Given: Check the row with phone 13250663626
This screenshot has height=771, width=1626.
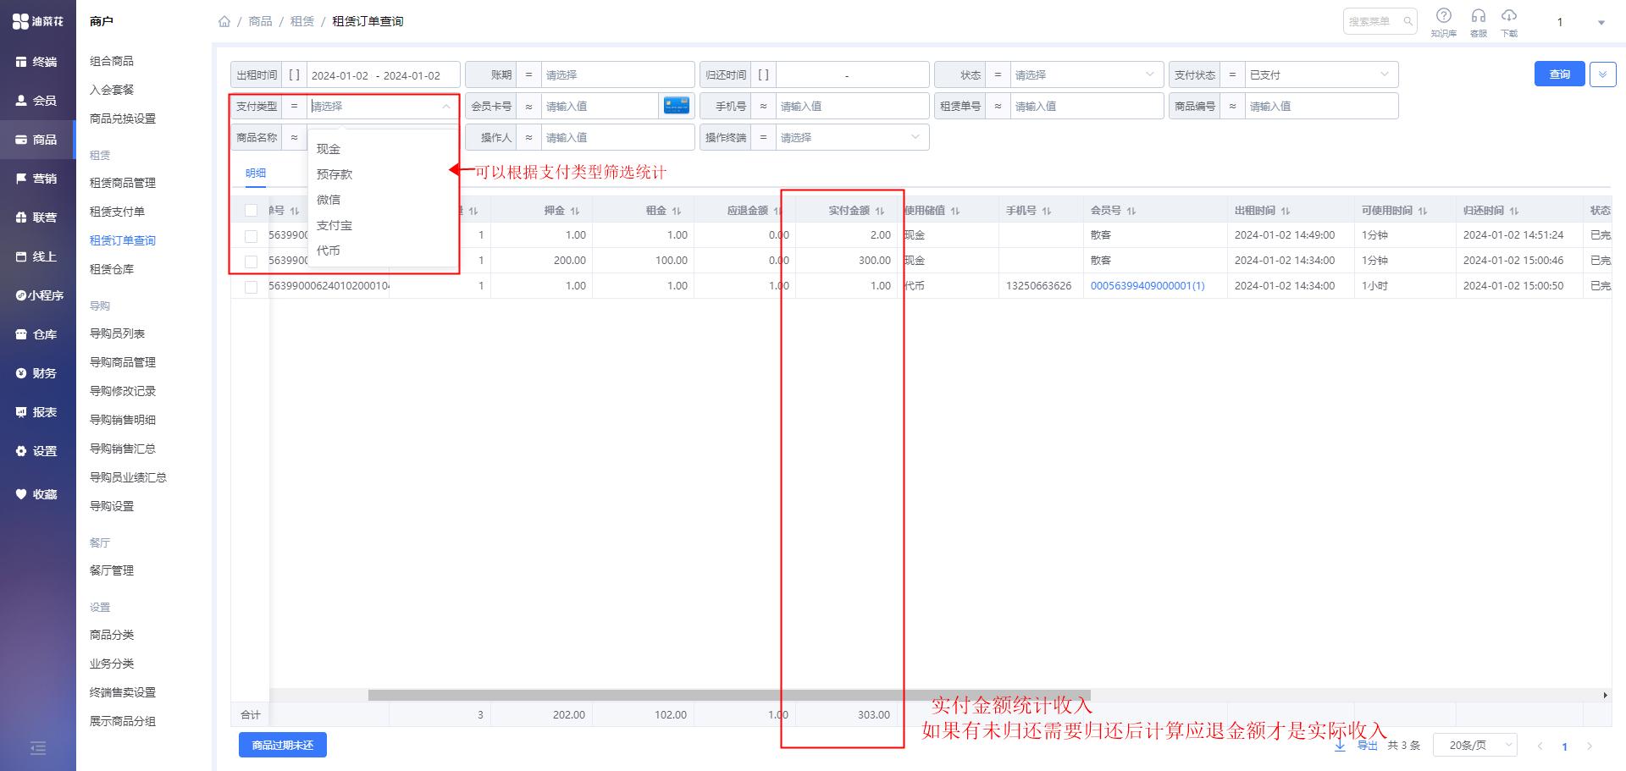Looking at the screenshot, I should (251, 287).
